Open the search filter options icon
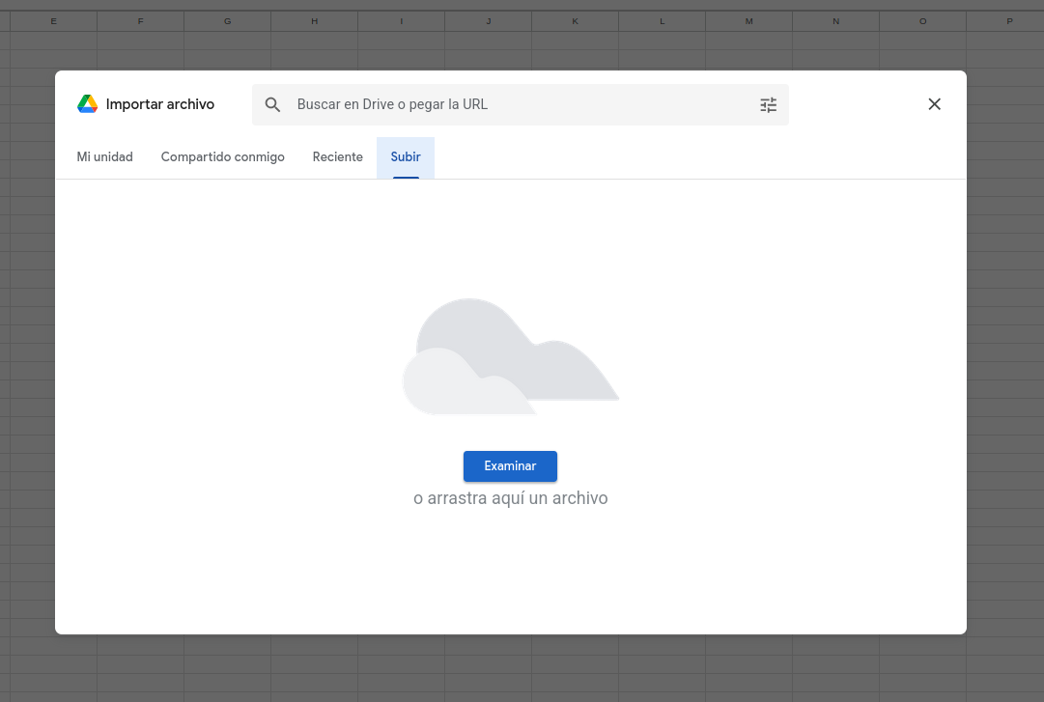Viewport: 1044px width, 702px height. click(x=768, y=104)
